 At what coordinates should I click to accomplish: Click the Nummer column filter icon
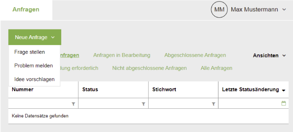click(x=74, y=104)
